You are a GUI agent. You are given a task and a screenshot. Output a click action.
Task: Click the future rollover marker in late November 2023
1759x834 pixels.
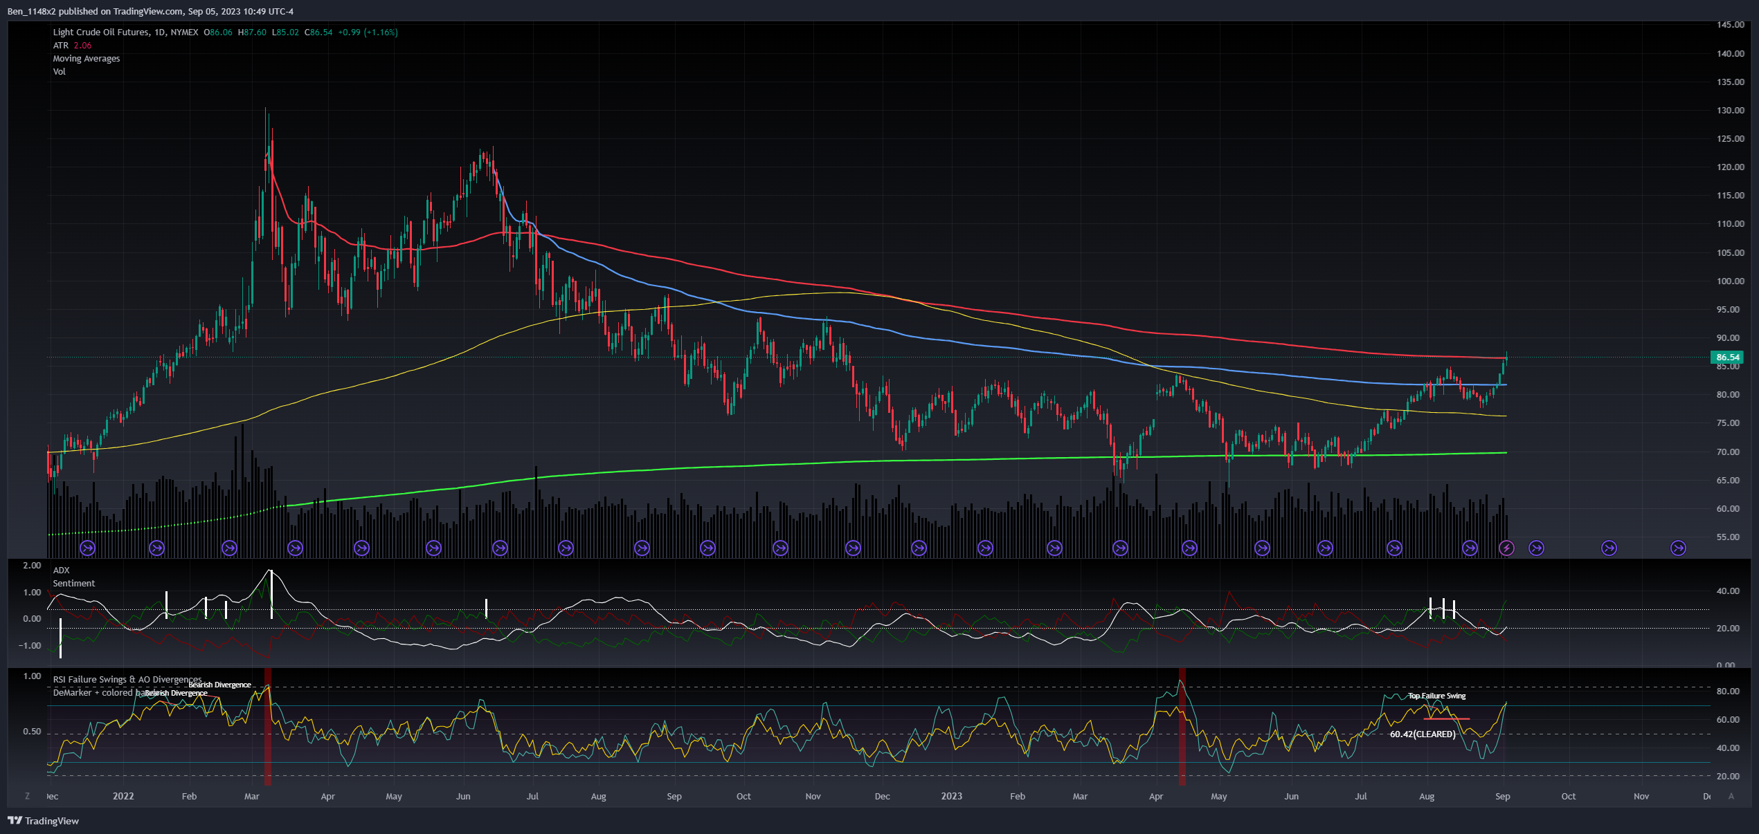coord(1679,548)
